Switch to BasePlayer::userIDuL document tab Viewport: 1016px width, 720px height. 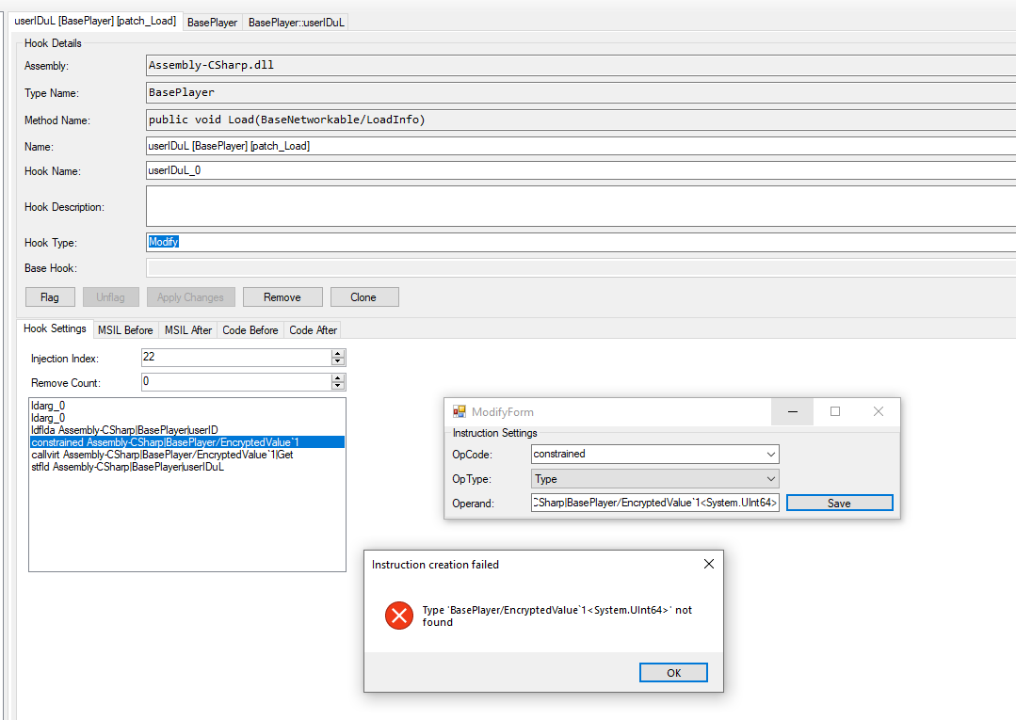(296, 22)
